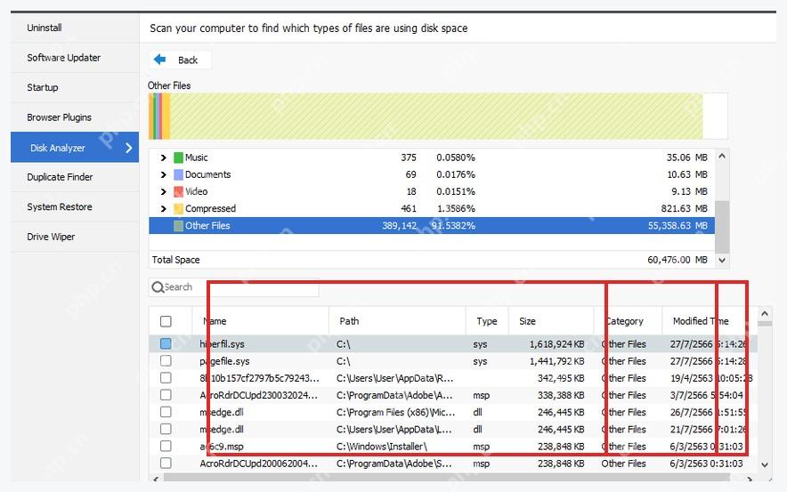The width and height of the screenshot is (787, 492).
Task: Click the Other Files color swatch
Action: (x=178, y=226)
